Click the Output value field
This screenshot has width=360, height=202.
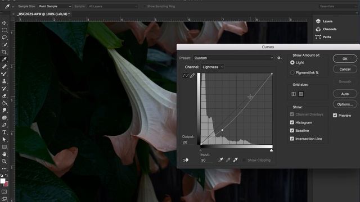tap(188, 142)
